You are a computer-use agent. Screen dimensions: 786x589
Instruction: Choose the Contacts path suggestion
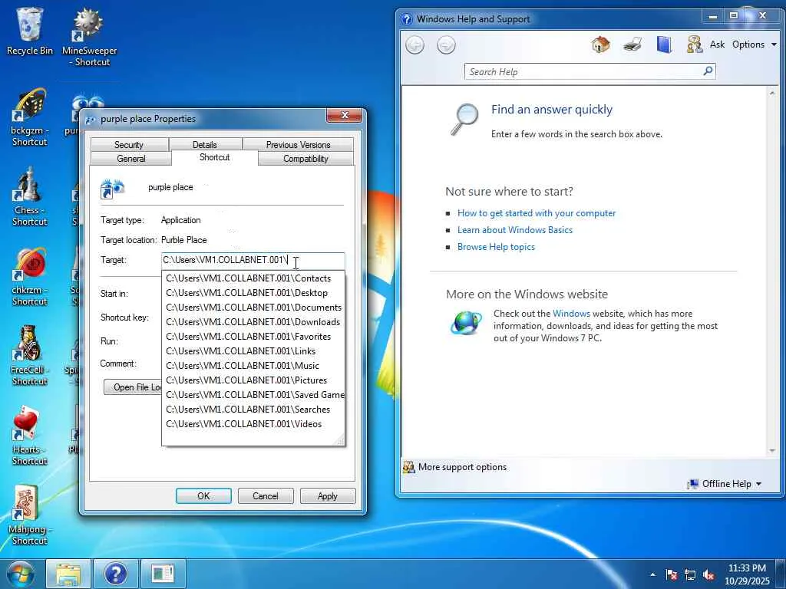tap(253, 278)
